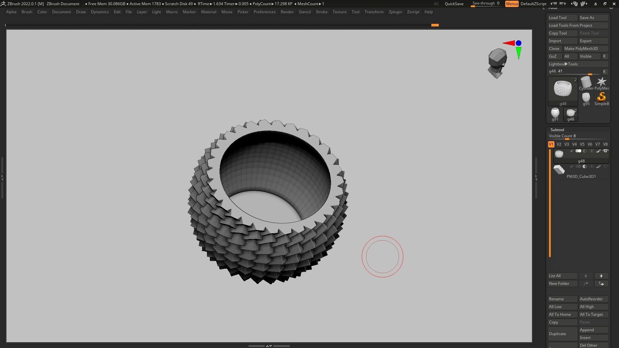The image size is (619, 348).
Task: Open Lightbox Tools browser
Action: click(578, 64)
